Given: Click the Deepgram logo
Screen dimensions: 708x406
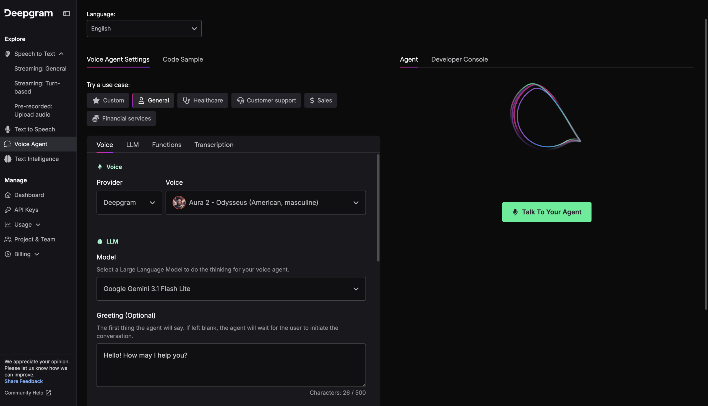Looking at the screenshot, I should coord(28,13).
